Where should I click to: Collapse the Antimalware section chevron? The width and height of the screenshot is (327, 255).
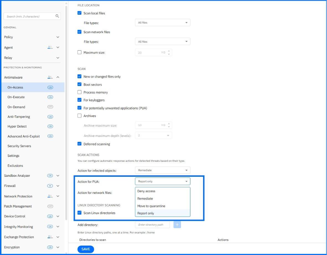[58, 77]
